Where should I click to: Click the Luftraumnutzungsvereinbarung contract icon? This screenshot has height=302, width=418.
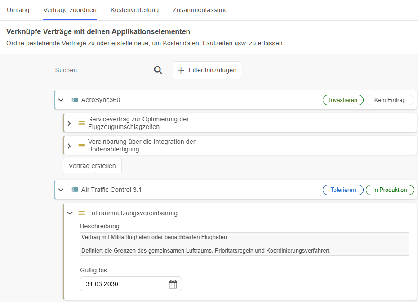(x=81, y=213)
